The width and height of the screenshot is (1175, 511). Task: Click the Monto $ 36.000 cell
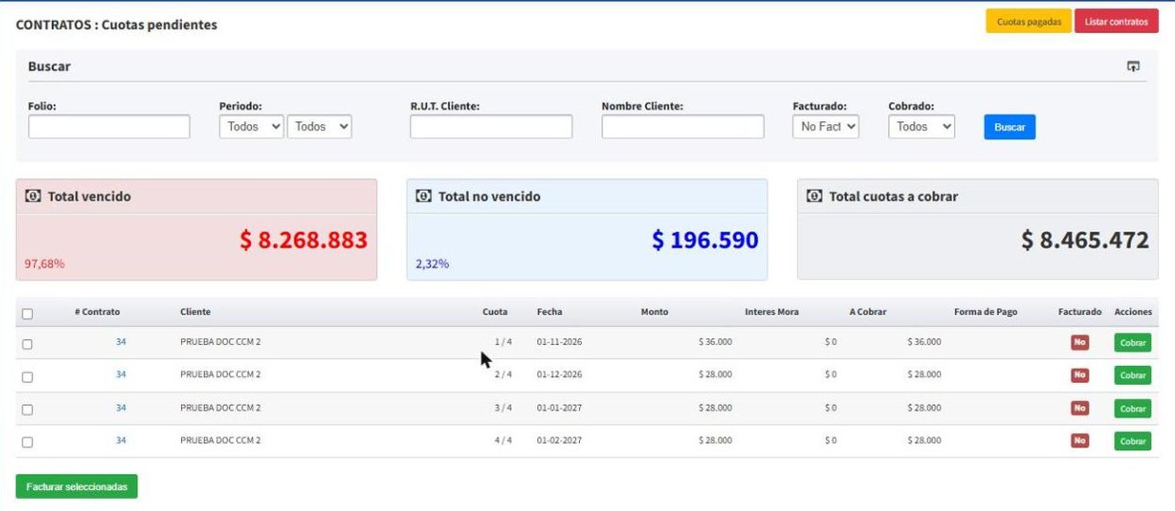tap(715, 341)
